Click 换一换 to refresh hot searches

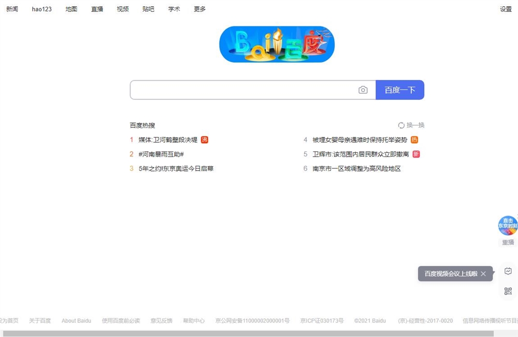[415, 125]
